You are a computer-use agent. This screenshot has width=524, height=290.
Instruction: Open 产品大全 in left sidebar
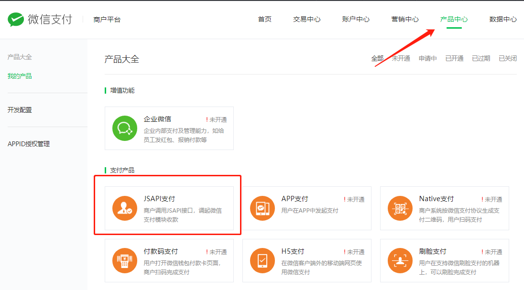20,57
